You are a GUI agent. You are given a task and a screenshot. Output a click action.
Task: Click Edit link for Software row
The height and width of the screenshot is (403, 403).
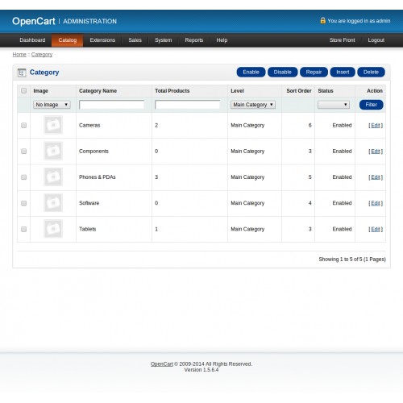376,203
